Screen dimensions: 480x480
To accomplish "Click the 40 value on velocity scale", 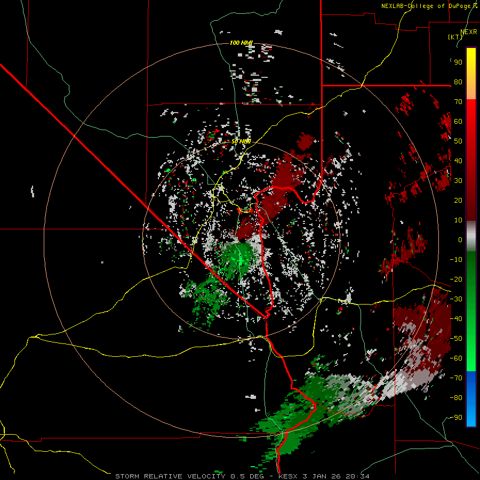I will coord(458,161).
